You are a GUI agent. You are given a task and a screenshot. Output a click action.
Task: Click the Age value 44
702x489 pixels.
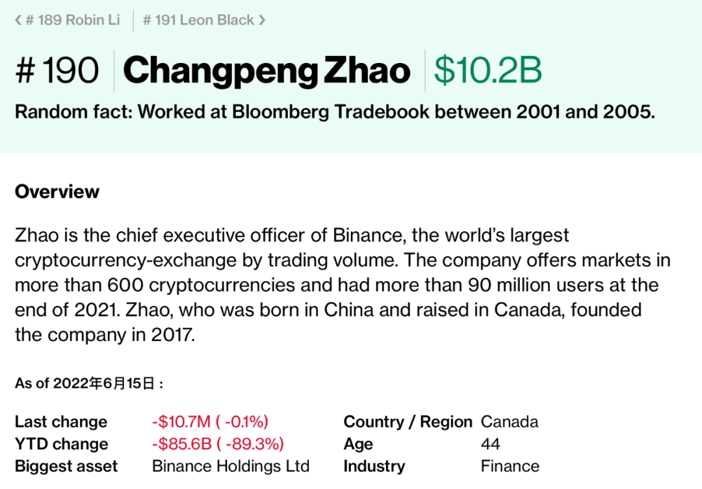point(491,444)
